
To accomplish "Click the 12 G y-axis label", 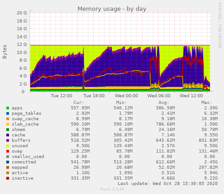I will [x=22, y=45].
